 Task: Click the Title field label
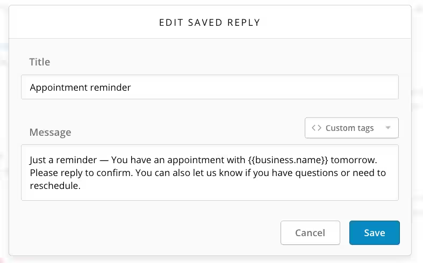(x=40, y=62)
